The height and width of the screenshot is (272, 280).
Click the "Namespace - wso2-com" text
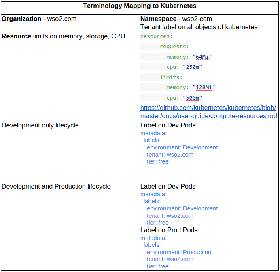[176, 19]
